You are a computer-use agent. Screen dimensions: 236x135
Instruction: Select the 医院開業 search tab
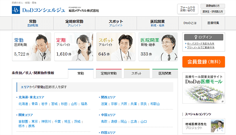[x=165, y=74]
